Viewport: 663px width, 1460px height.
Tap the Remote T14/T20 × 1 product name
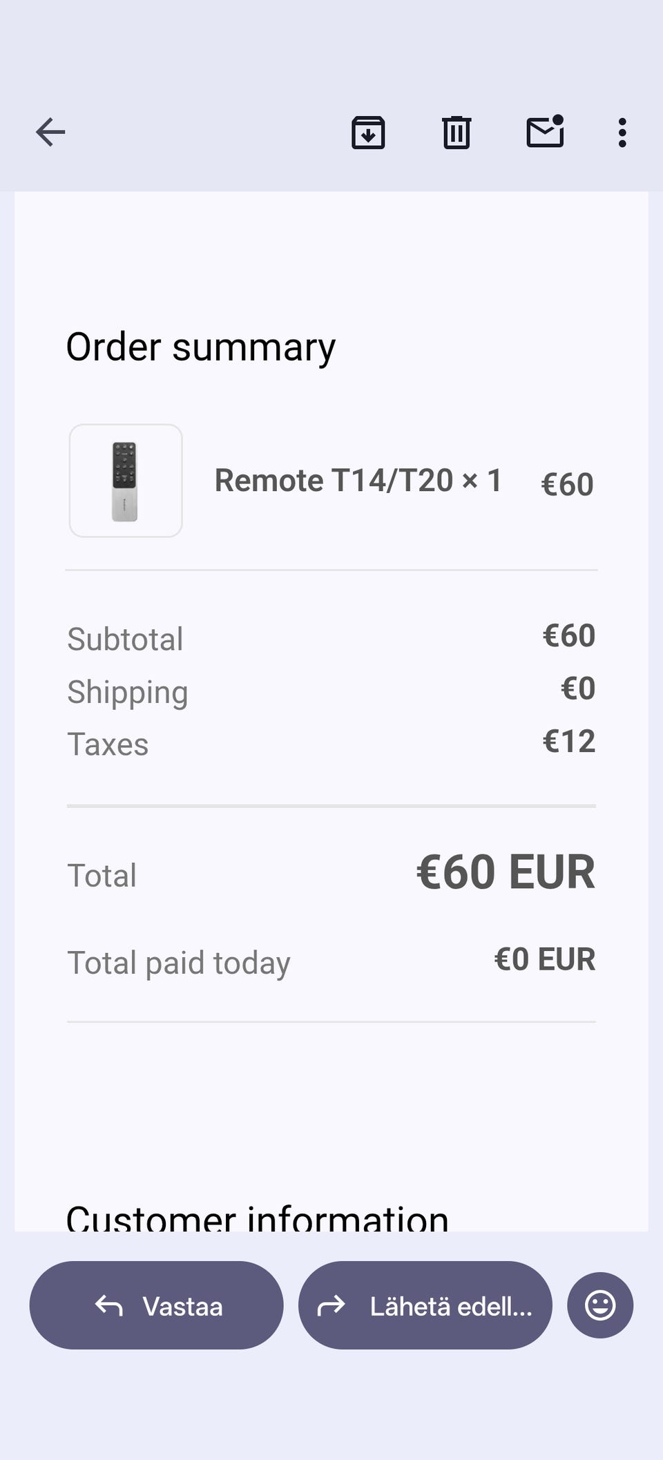[x=358, y=481]
